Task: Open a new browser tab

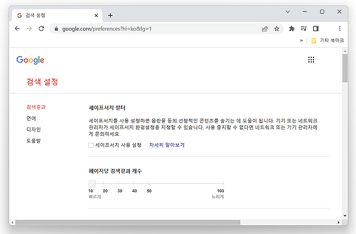Action: tap(110, 15)
